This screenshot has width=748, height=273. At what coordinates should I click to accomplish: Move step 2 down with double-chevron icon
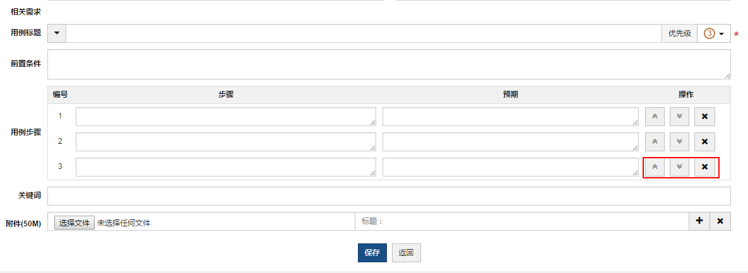pyautogui.click(x=679, y=142)
